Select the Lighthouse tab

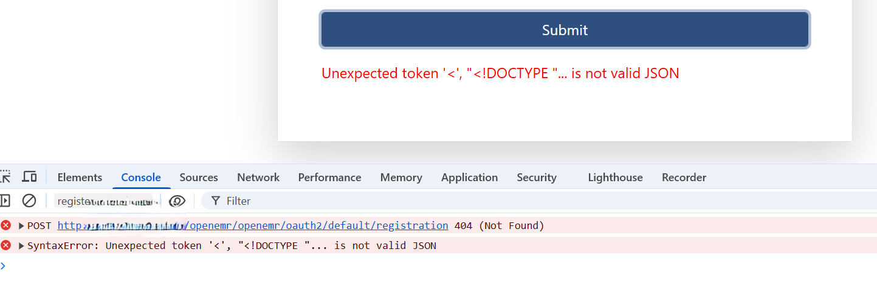(615, 178)
